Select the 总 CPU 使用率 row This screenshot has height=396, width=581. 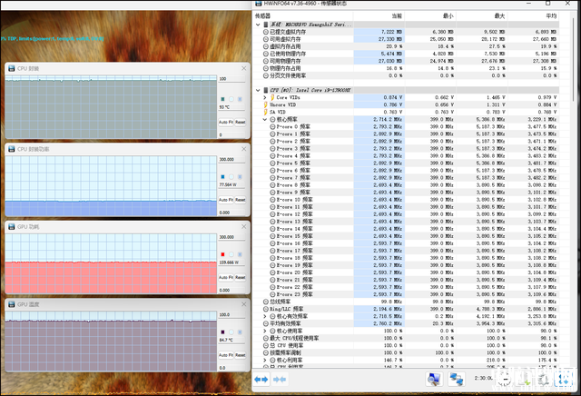pyautogui.click(x=406, y=345)
